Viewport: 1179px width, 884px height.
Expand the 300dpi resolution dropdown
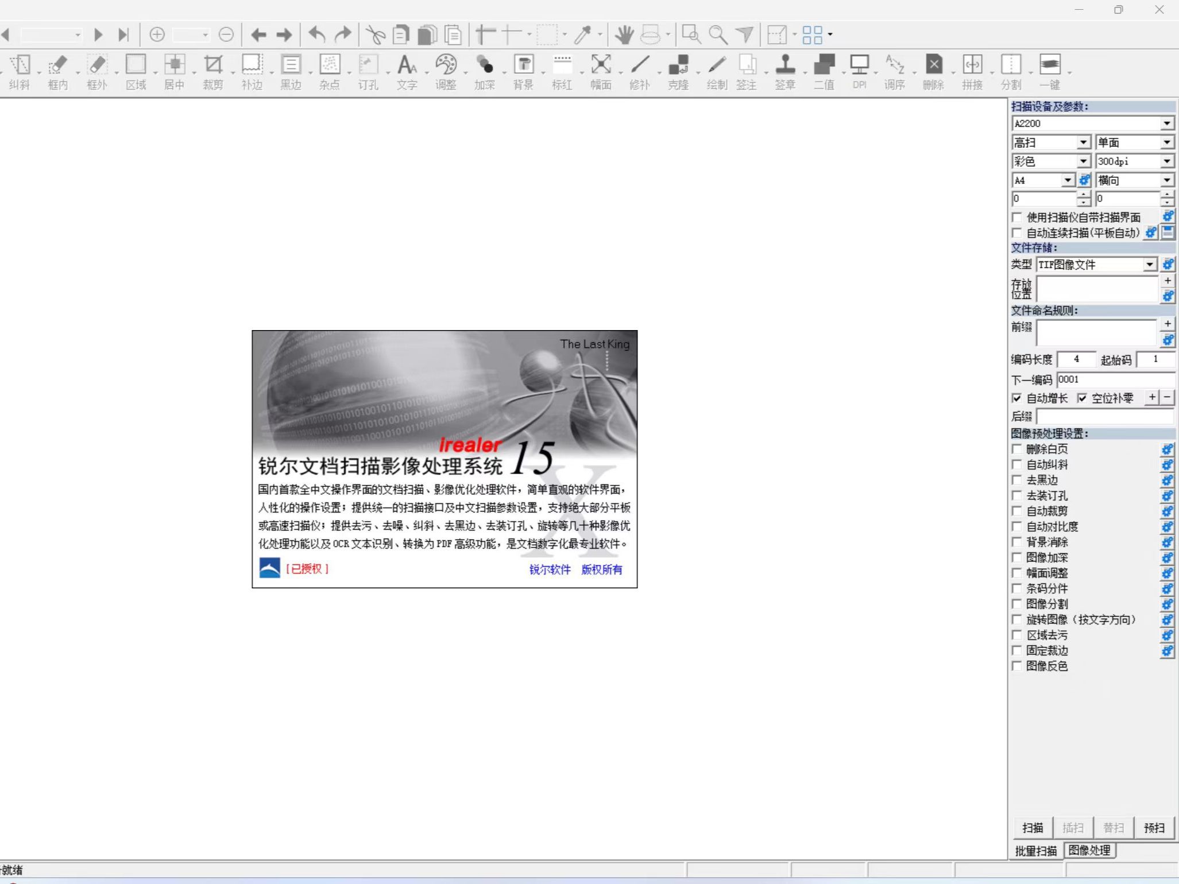1166,161
